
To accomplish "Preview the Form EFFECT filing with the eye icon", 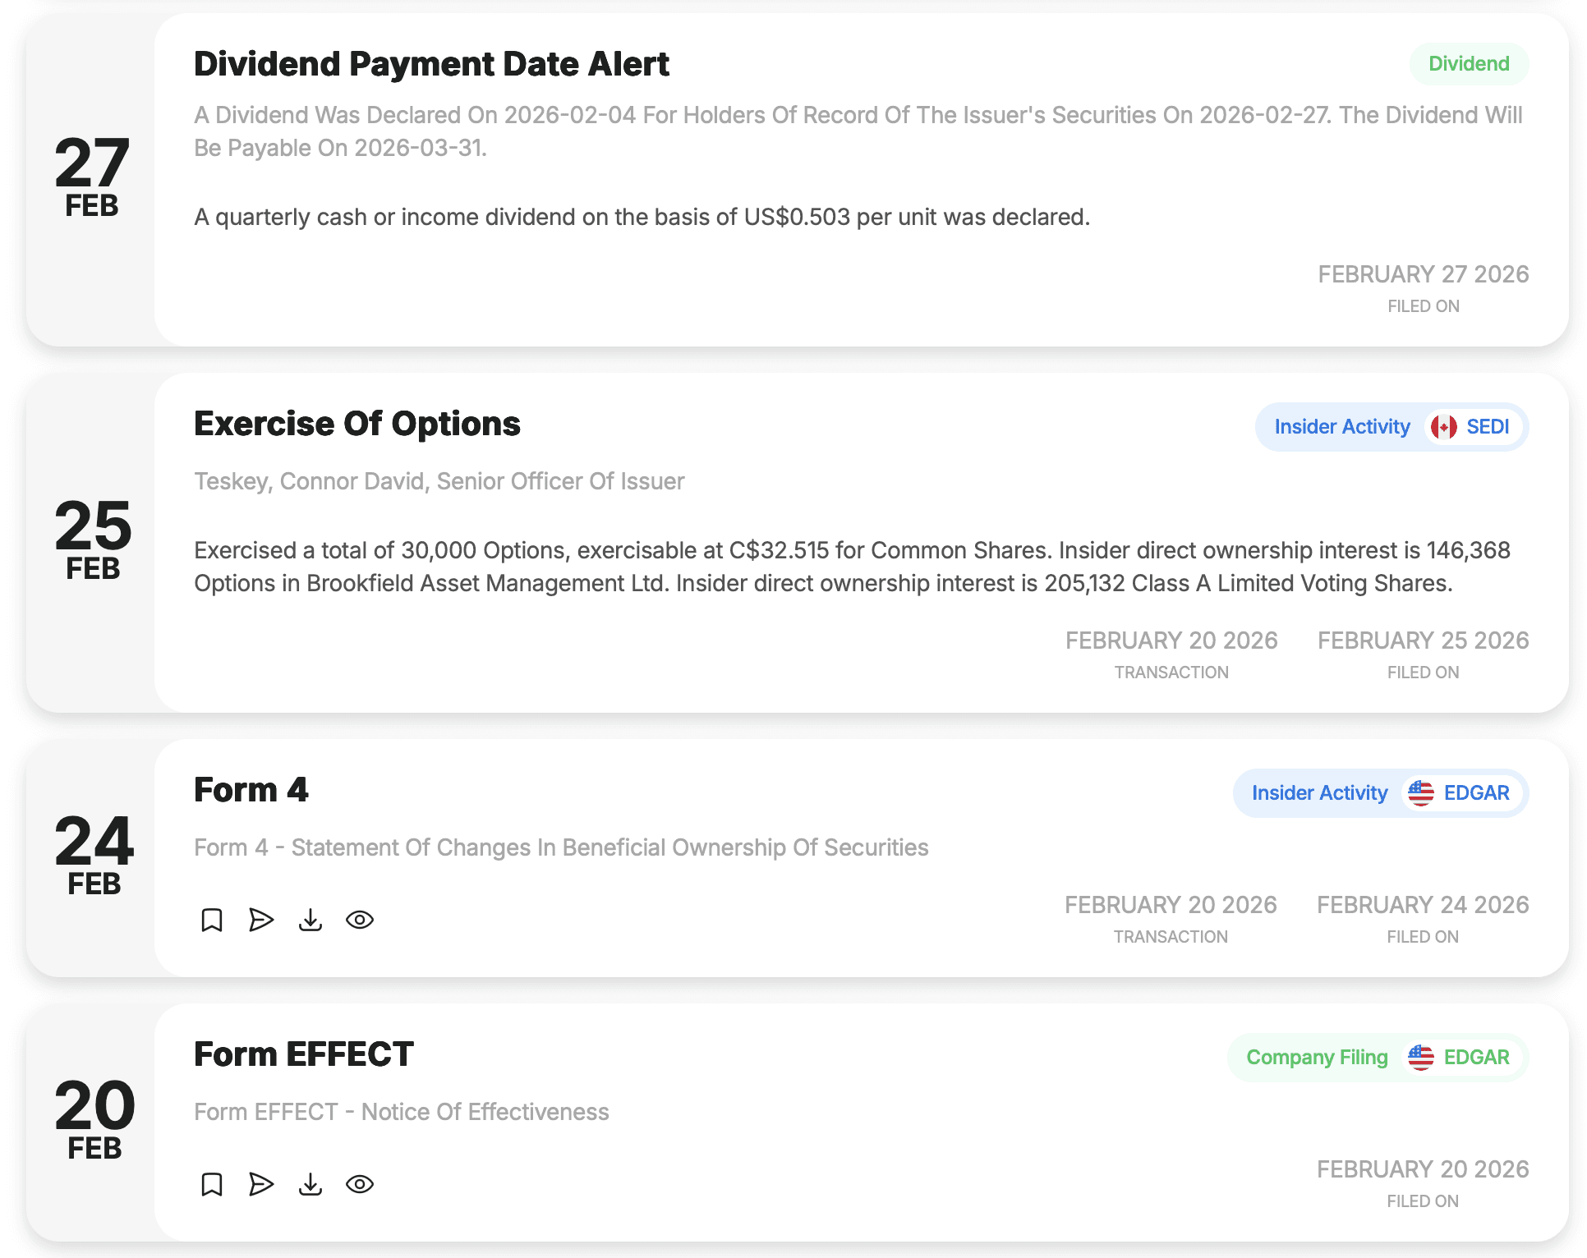I will 360,1185.
